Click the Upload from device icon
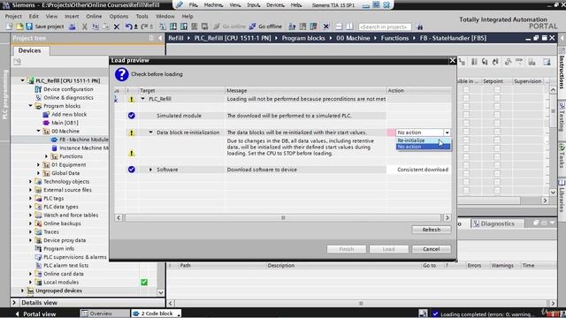566x318 pixels. click(184, 26)
